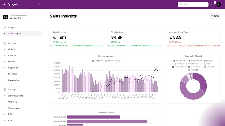This screenshot has width=225, height=126.
Task: Click the search magnifier icon
Action: point(181,4)
